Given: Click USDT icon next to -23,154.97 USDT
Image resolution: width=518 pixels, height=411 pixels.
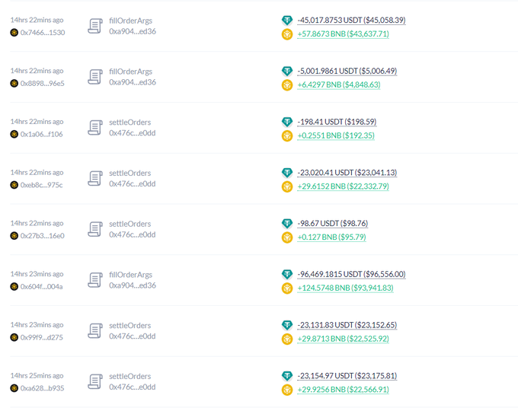Looking at the screenshot, I should [287, 376].
